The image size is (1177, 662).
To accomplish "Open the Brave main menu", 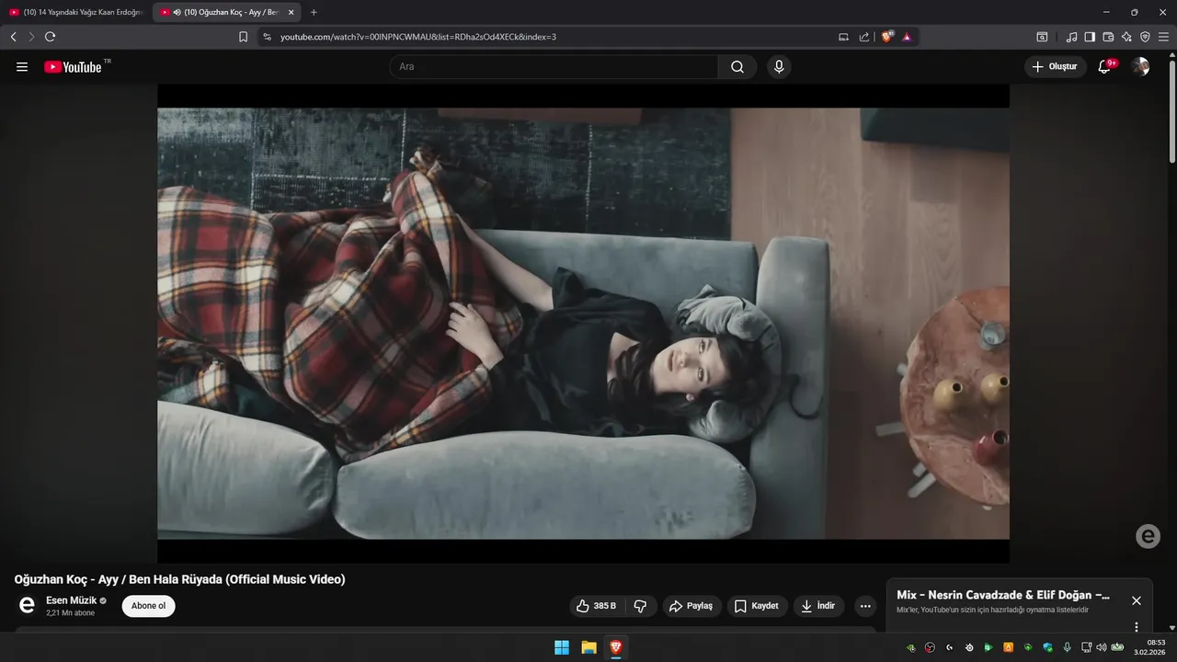I will (1163, 37).
